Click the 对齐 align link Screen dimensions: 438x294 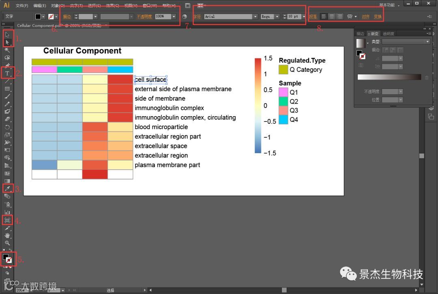tap(366, 17)
